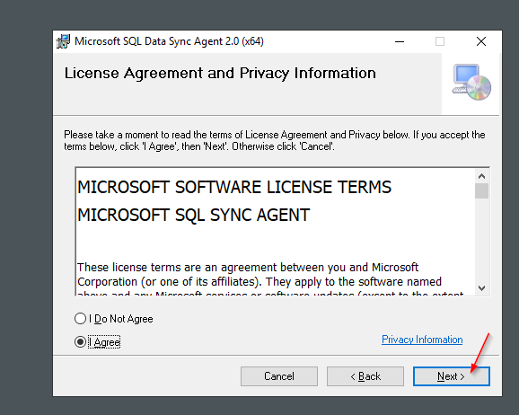Viewport: 519px width, 415px height.
Task: Select the I Do Not Agree option
Action: point(81,319)
